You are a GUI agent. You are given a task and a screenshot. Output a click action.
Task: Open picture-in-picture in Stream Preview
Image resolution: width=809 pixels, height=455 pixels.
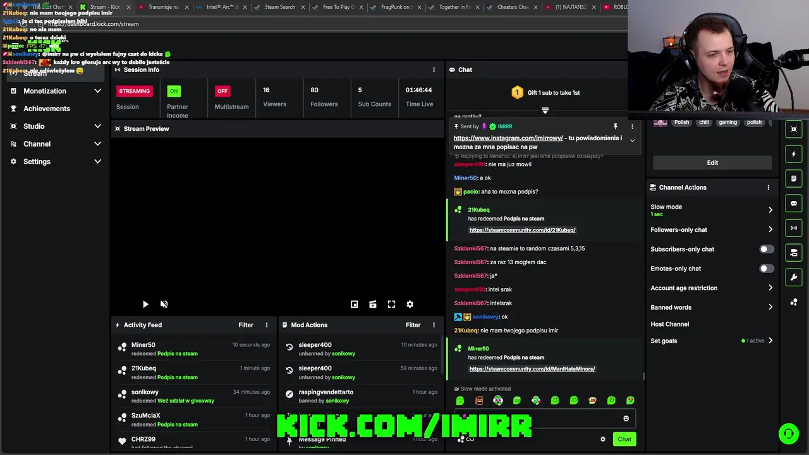[x=355, y=305]
